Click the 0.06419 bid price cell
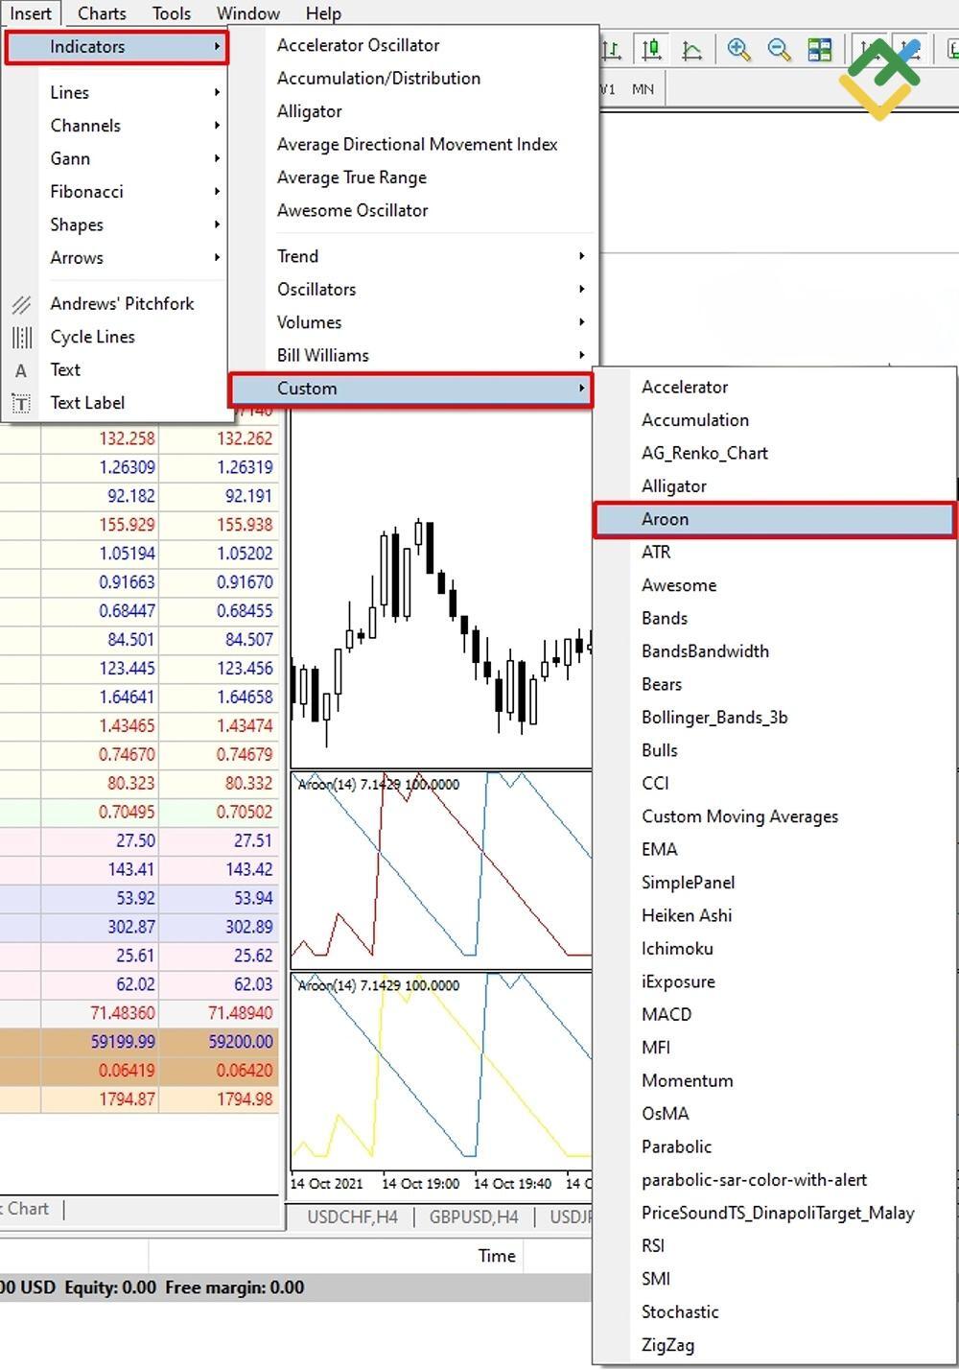This screenshot has height=1370, width=959. (100, 1071)
